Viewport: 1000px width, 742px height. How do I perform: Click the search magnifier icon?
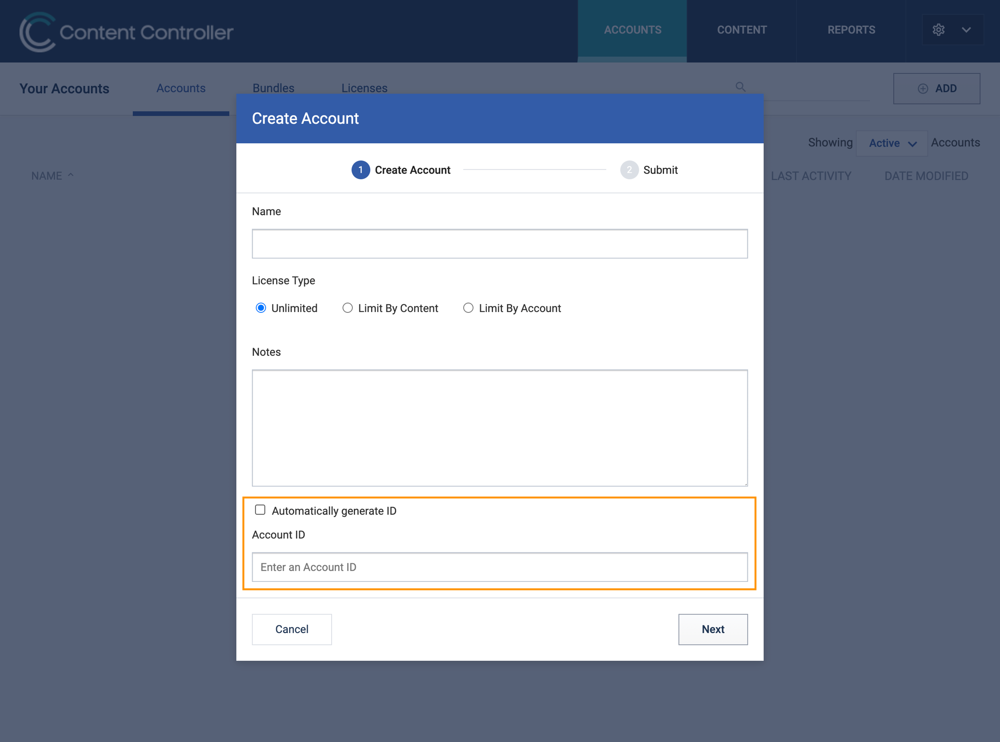[740, 87]
